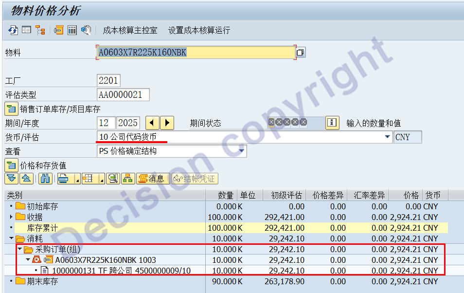Click the table grid icon in top toolbar
The width and height of the screenshot is (464, 293).
(x=72, y=30)
